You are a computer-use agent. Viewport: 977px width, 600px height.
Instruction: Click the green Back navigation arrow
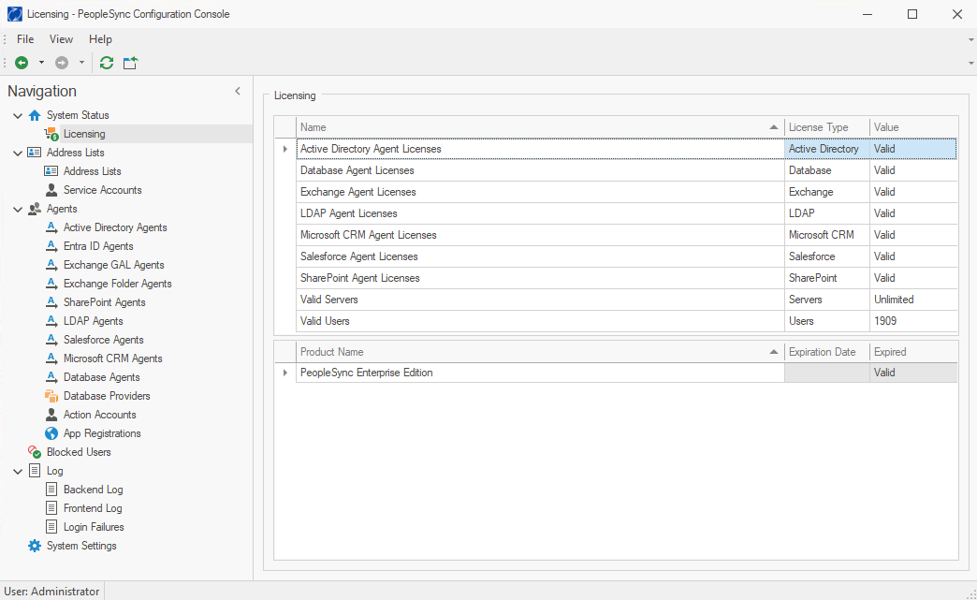[x=22, y=63]
